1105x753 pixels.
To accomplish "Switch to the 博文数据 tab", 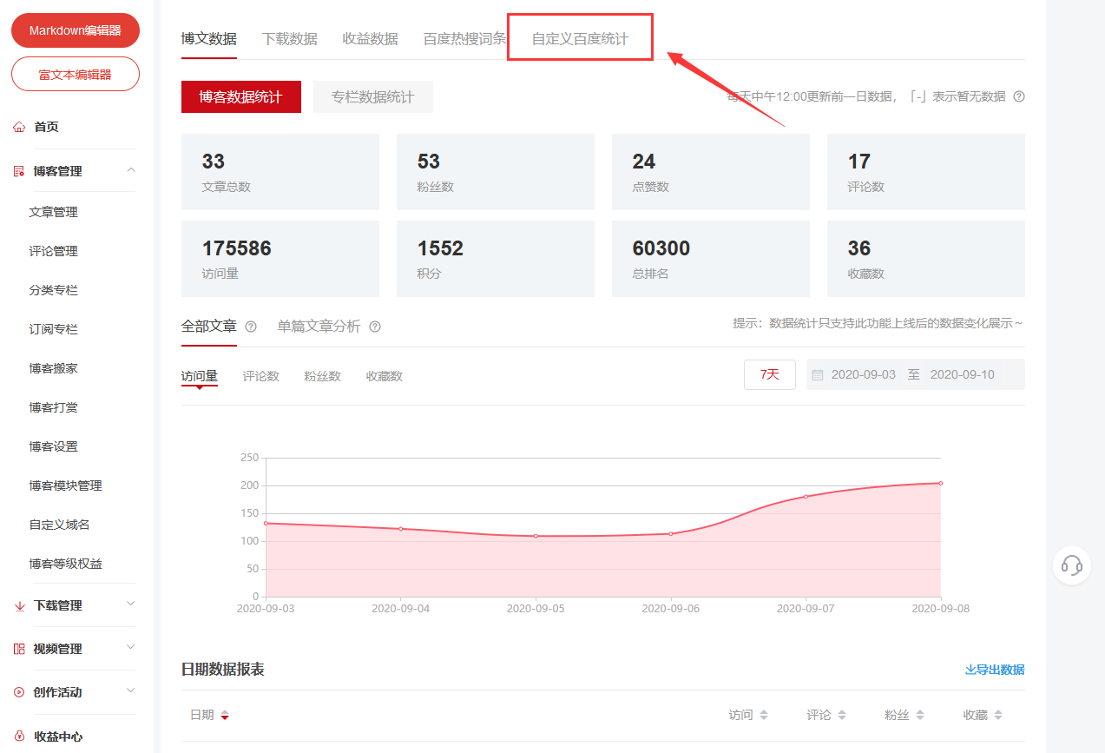I will coord(208,39).
